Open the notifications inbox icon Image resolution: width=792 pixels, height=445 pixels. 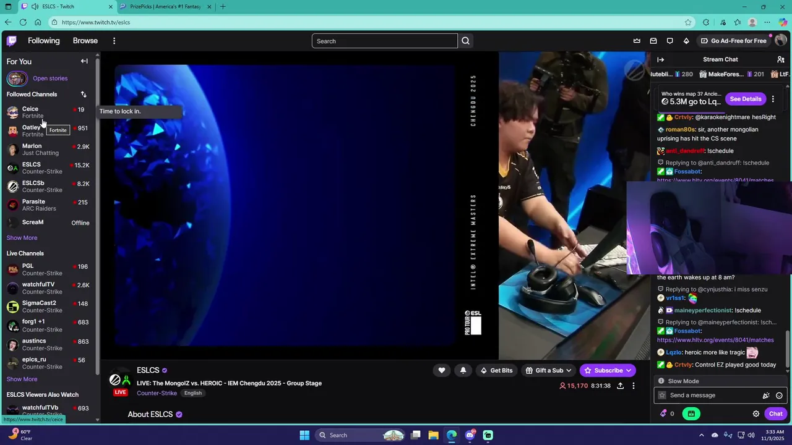pyautogui.click(x=653, y=41)
